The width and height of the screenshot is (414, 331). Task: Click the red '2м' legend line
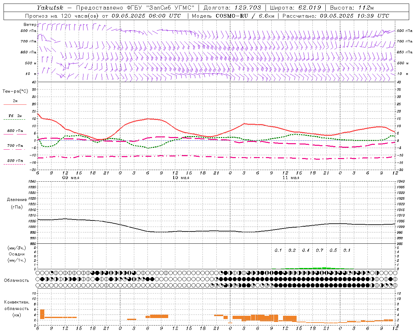[x=15, y=104]
